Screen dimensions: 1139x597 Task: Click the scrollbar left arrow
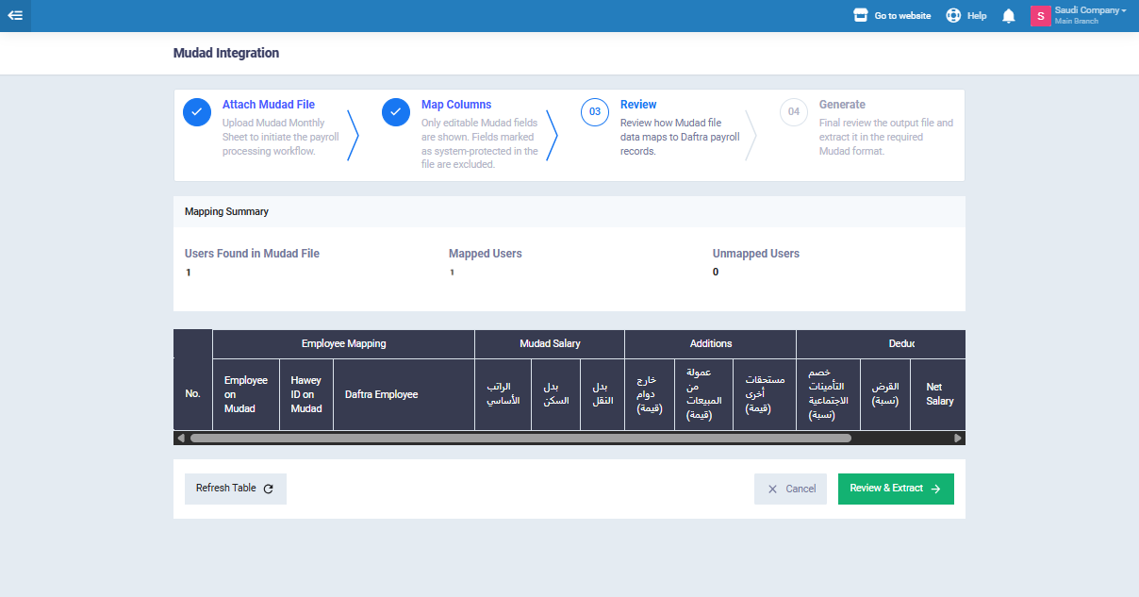click(180, 438)
